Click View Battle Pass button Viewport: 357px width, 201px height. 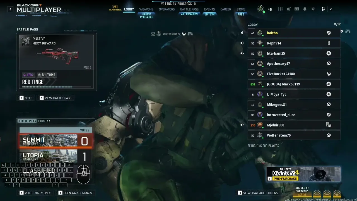(x=56, y=98)
